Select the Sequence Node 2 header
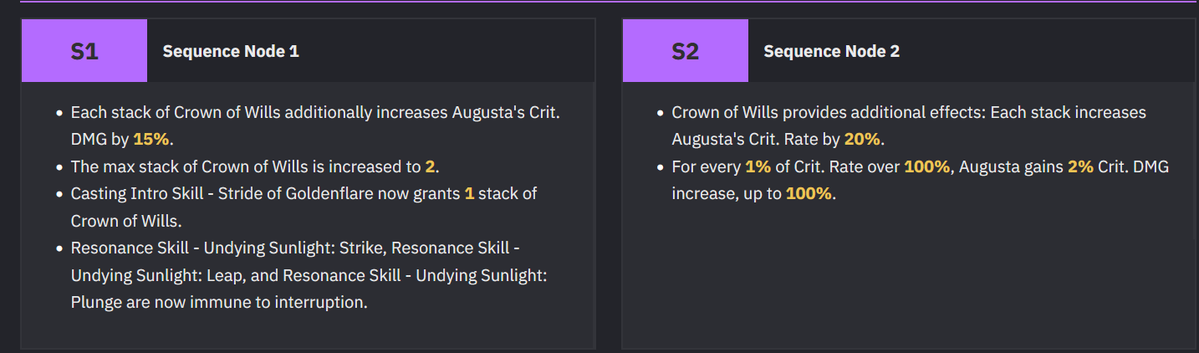 pyautogui.click(x=832, y=51)
